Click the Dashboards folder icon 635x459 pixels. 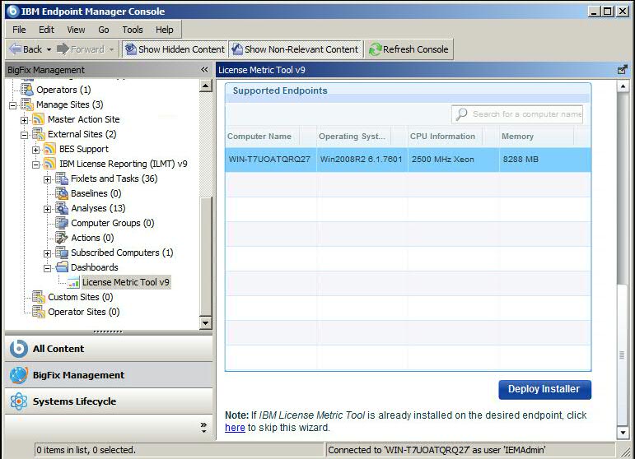(62, 267)
